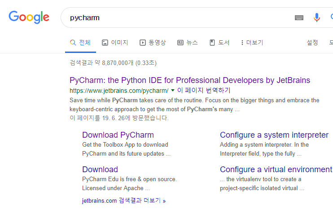Click 이 페이지 번역하기 translate link

(x=204, y=91)
